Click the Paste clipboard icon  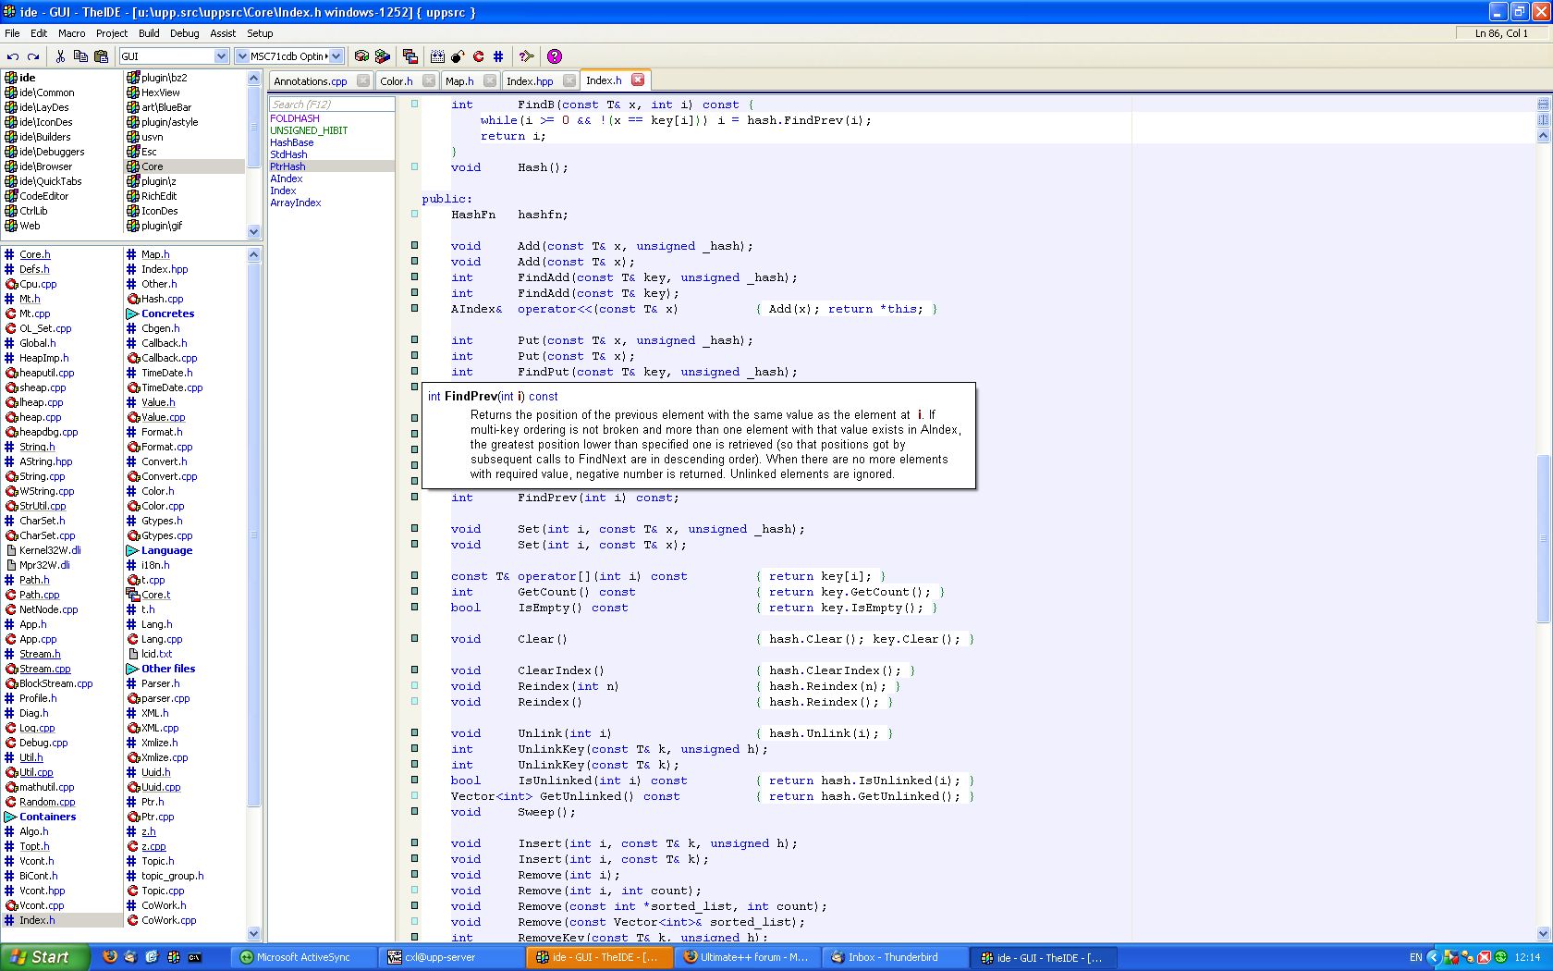tap(102, 56)
